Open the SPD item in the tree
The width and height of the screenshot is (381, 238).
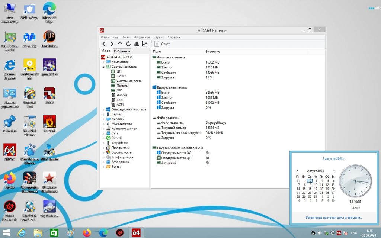click(x=117, y=90)
